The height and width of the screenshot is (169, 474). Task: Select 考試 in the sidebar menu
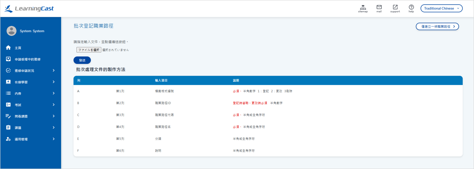[x=18, y=105]
